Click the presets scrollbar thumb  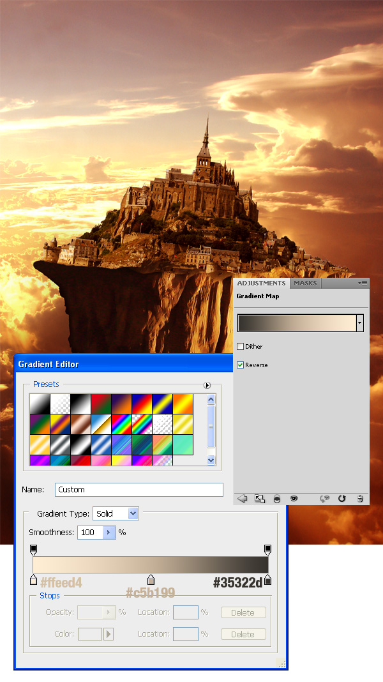tap(211, 427)
